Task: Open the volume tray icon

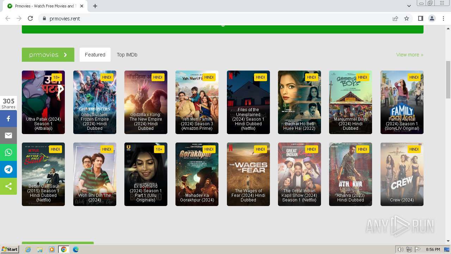Action: click(400, 249)
